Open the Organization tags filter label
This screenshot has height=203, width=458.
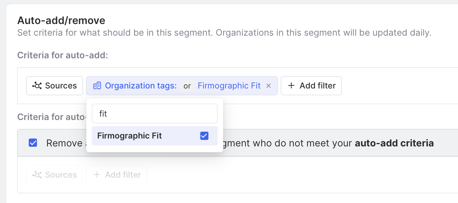click(141, 86)
